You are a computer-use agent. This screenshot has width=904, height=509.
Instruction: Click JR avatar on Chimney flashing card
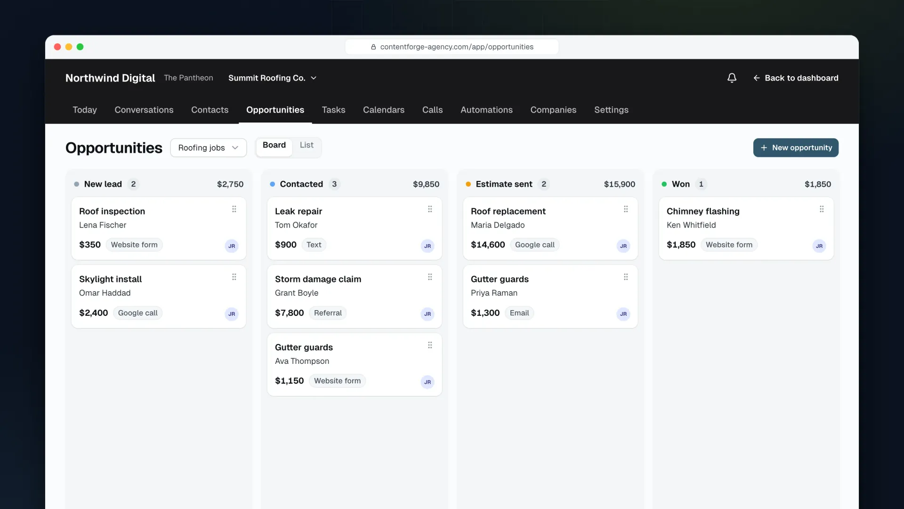[819, 246]
